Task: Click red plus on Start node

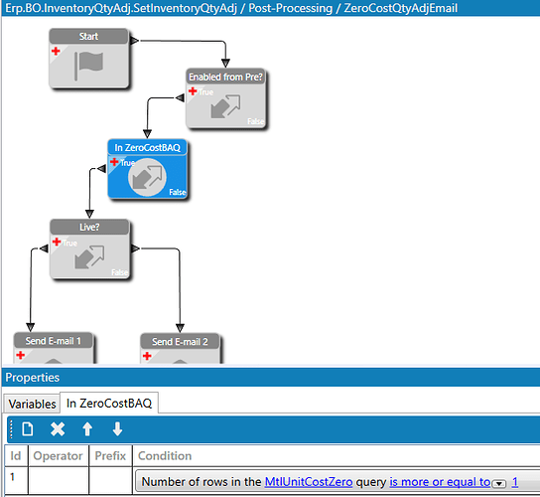Action: click(x=56, y=52)
